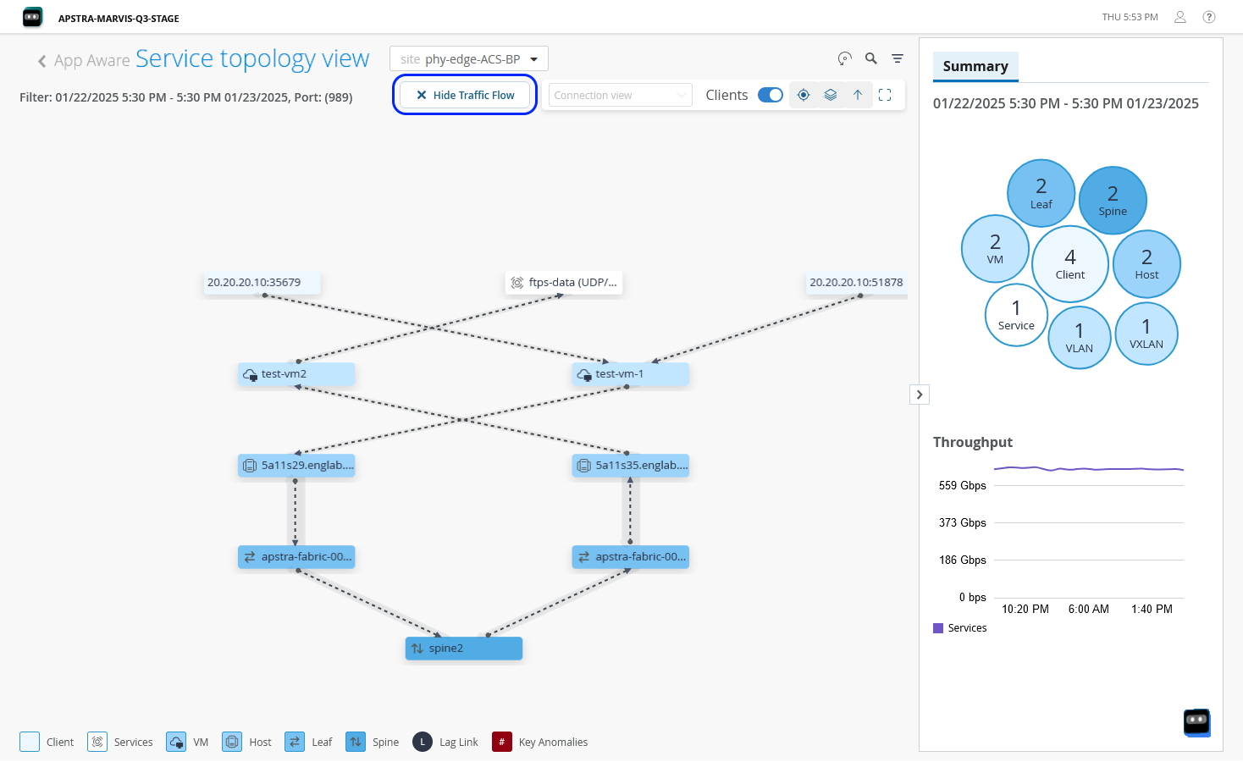This screenshot has width=1243, height=762.
Task: Select client node 20.20.20.10:35679
Action: (262, 283)
